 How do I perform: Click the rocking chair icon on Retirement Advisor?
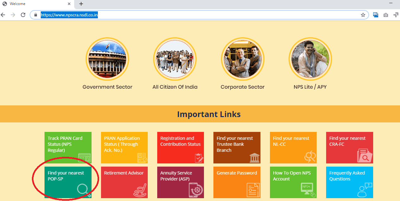coord(140,190)
